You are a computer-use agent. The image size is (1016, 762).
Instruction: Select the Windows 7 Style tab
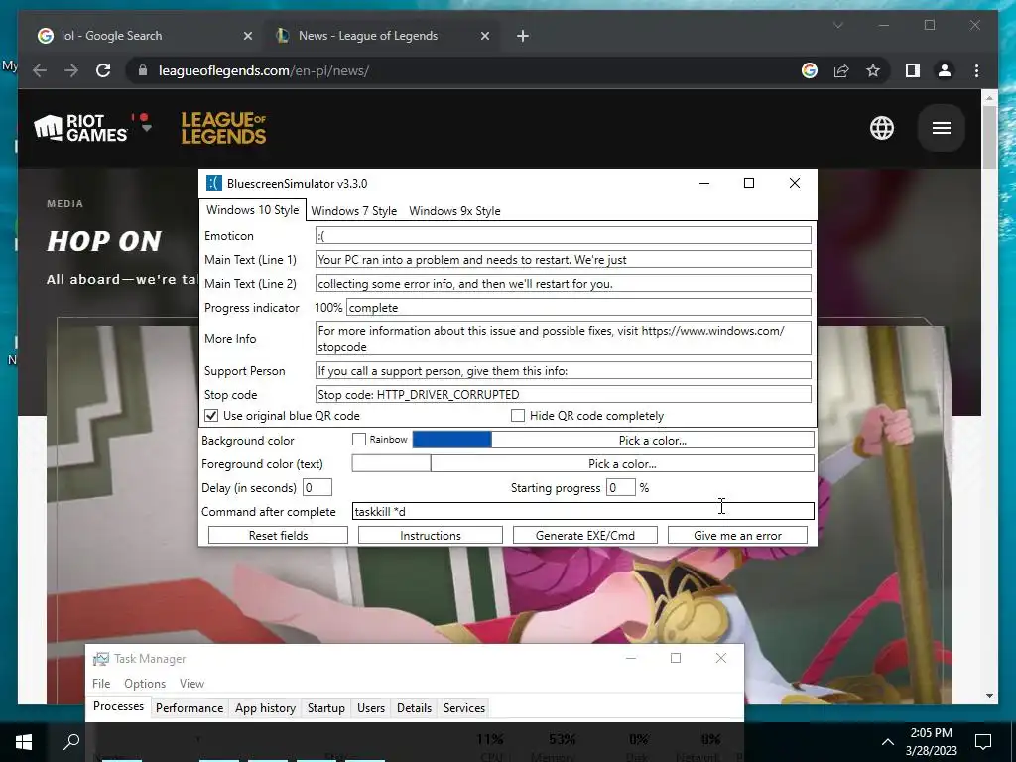click(354, 211)
